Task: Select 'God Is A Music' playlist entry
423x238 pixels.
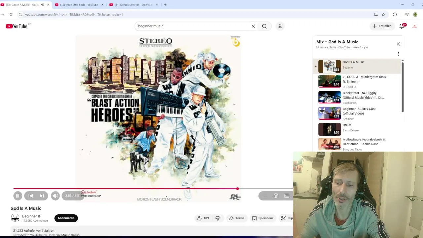Action: tap(357, 66)
